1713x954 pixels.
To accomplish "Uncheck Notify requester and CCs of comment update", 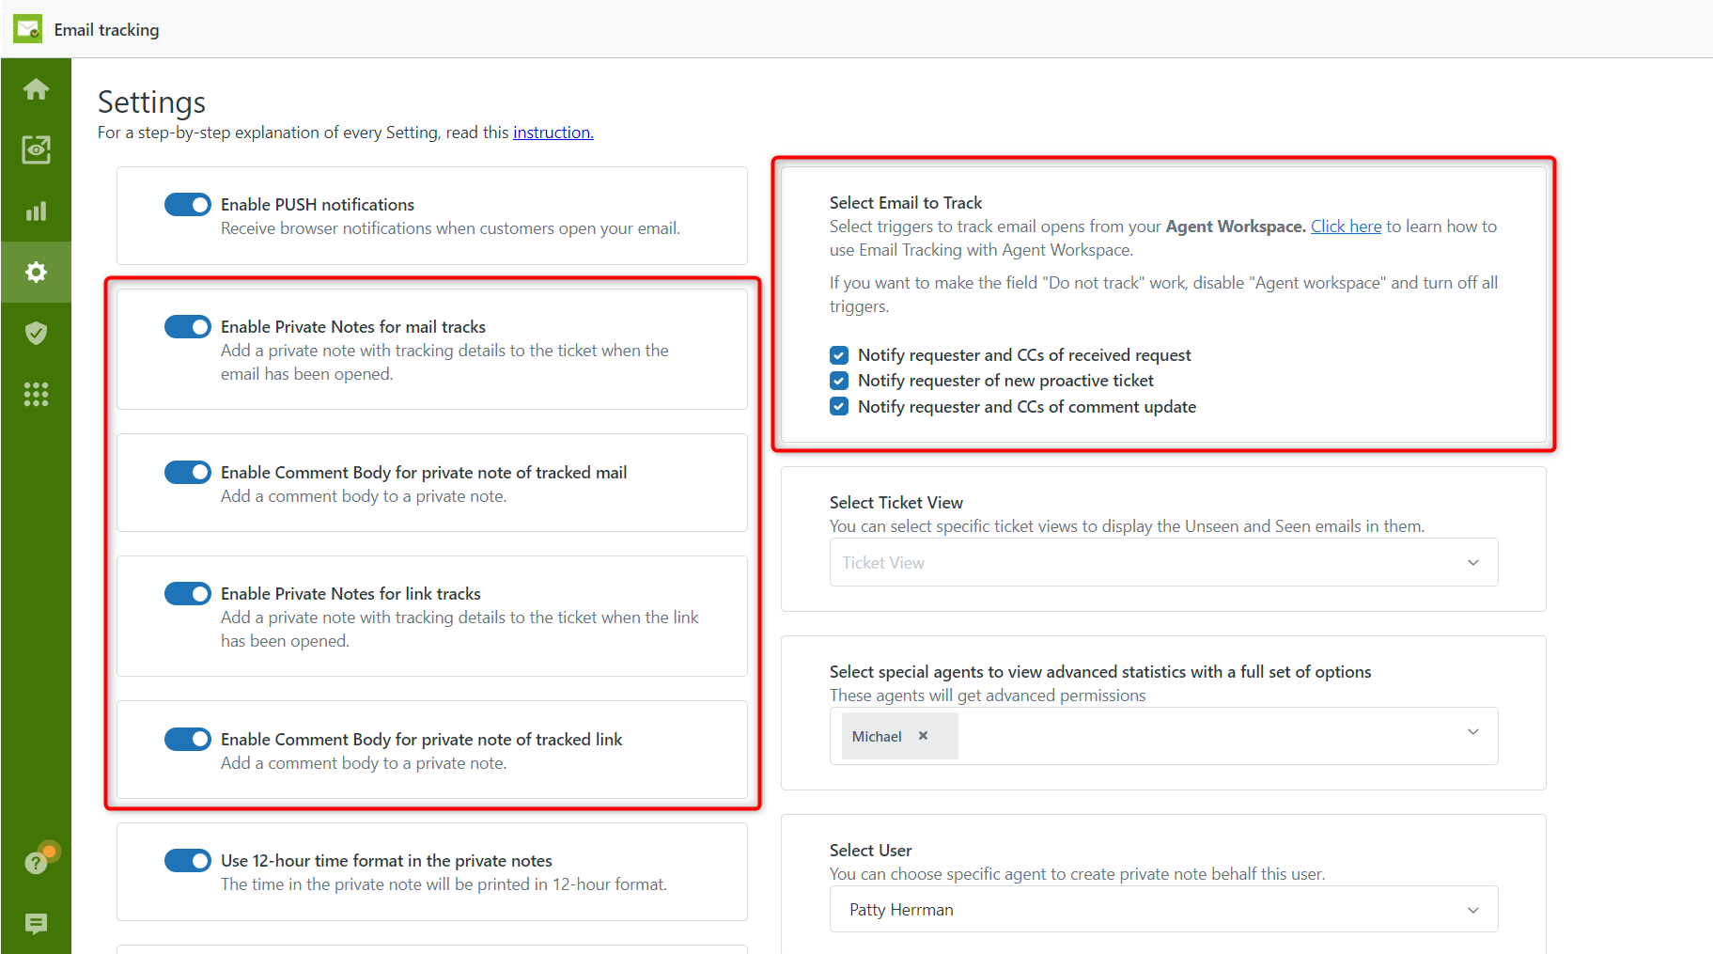I will tap(838, 406).
